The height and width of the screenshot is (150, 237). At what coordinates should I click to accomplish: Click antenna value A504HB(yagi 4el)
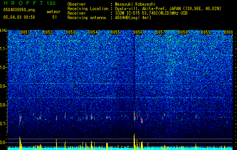133,18
